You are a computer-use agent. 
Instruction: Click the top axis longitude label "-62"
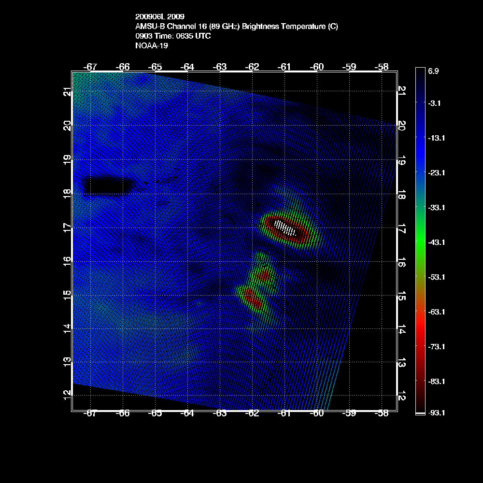252,67
